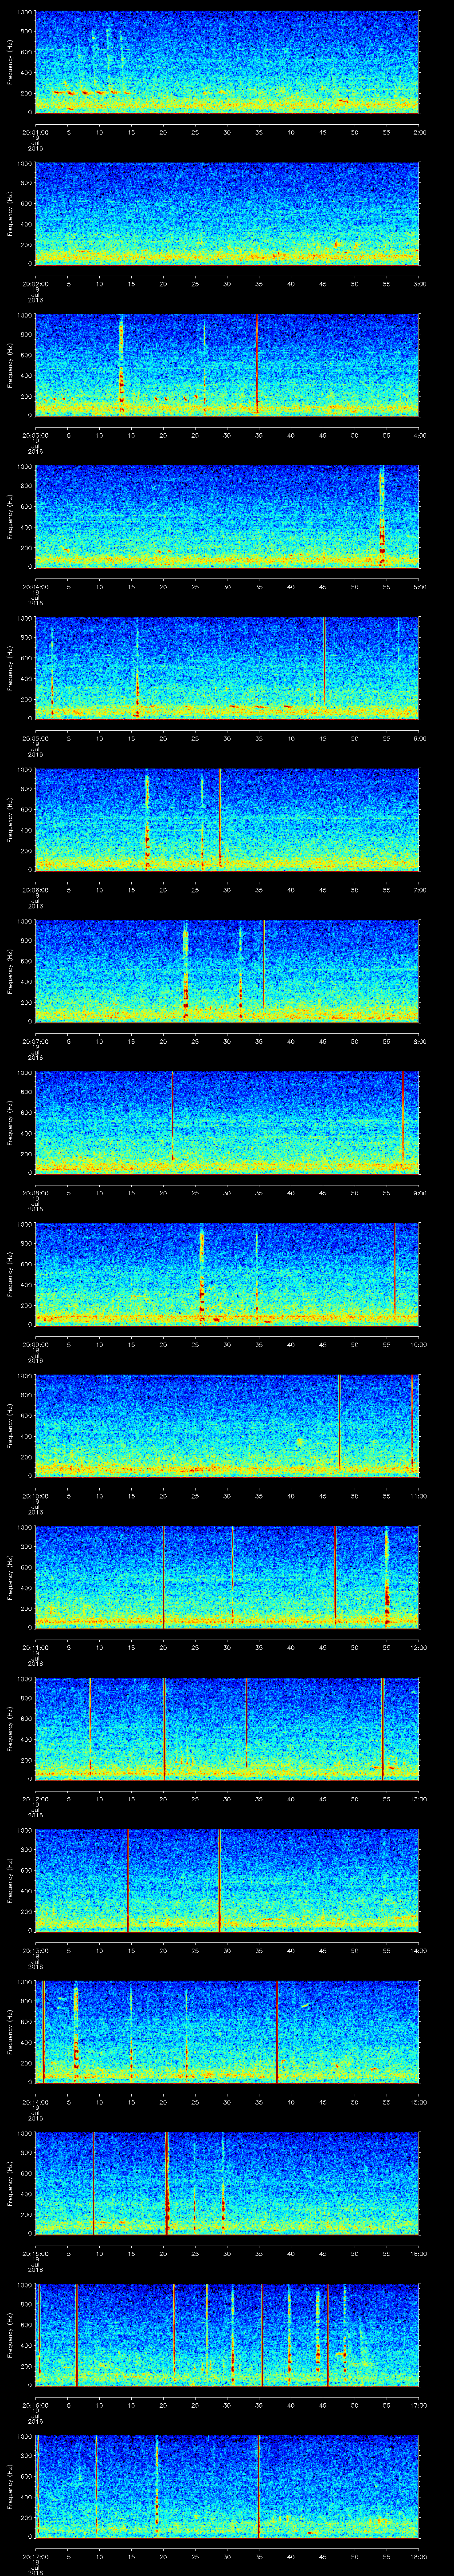Click the 6:00 end time label

click(x=419, y=738)
